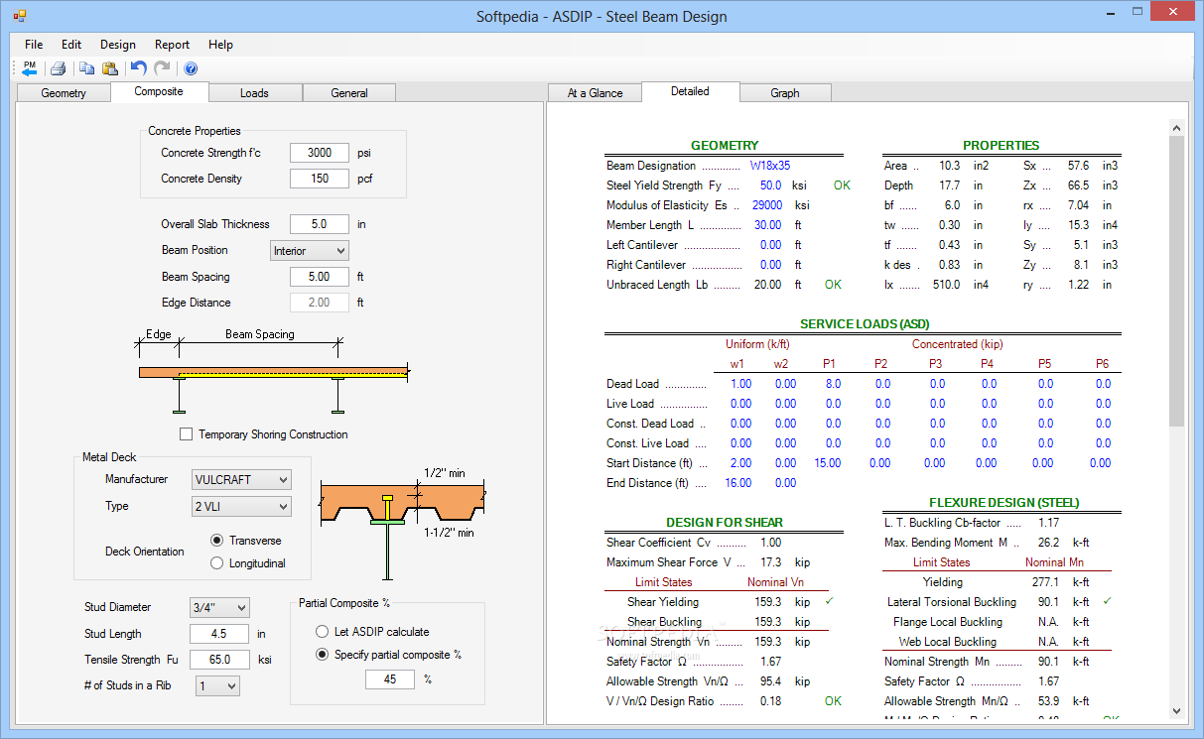Choose Let ASDIP calculate option
The height and width of the screenshot is (739, 1204).
(322, 632)
